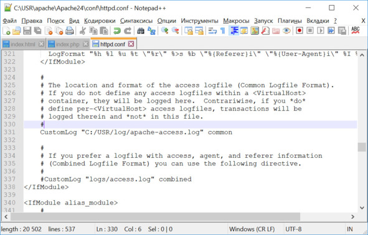Click the Run macro multiple times icon
Viewport: 368px width, 235px height.
pos(331,30)
